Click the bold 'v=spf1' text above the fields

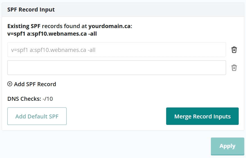16,34
